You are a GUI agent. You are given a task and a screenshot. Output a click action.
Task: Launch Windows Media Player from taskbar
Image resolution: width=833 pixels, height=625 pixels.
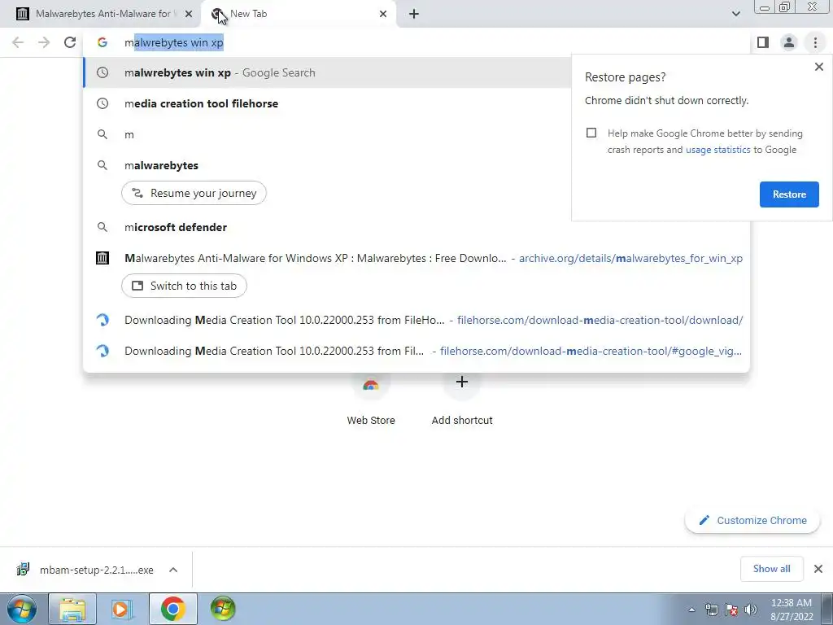point(122,609)
